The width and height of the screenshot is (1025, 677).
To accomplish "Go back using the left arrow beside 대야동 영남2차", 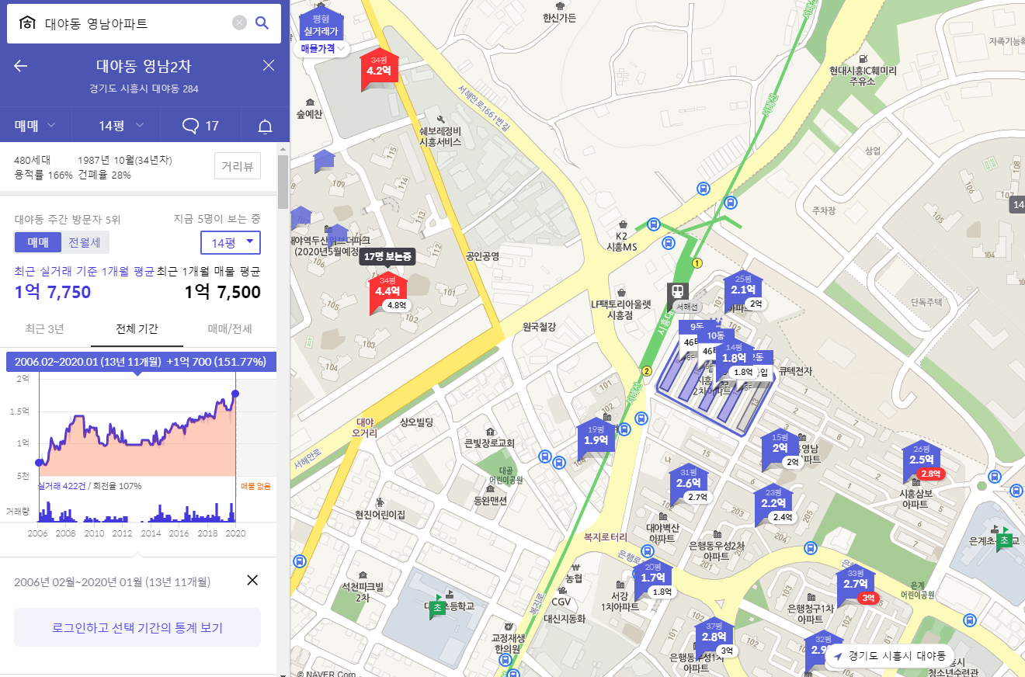I will (x=21, y=65).
